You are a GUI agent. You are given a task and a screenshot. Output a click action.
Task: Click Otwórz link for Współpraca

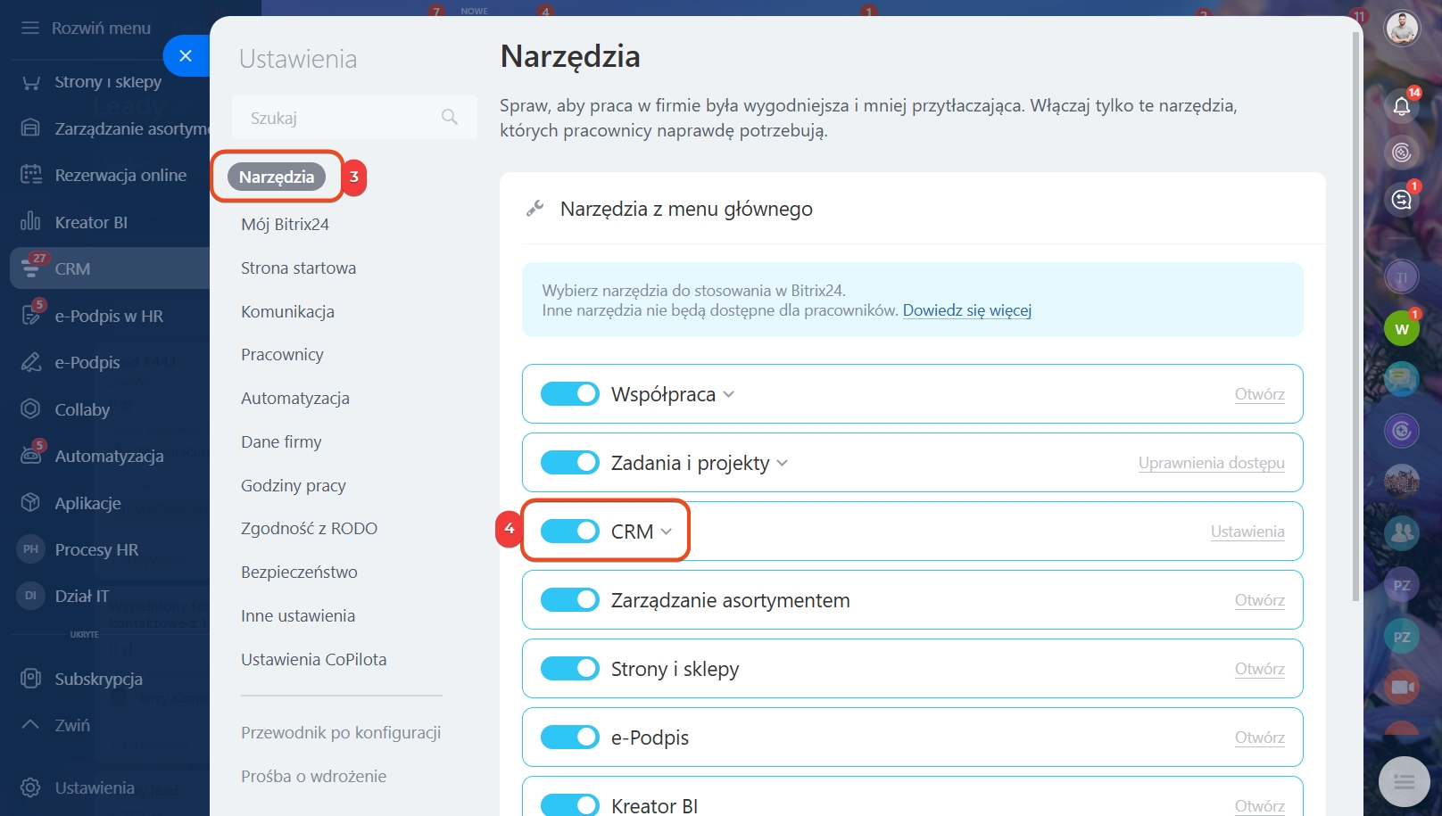tap(1259, 394)
